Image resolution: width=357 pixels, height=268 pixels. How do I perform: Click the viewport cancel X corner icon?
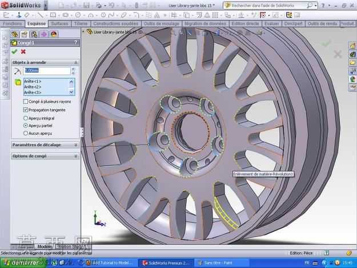[x=338, y=54]
